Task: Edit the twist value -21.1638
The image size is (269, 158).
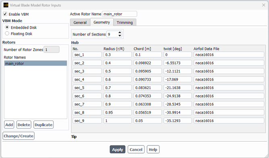Action: (178, 87)
